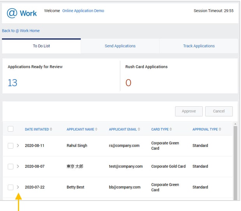This screenshot has width=241, height=211.
Task: Select the Betty Best application checkbox
Action: pos(11,187)
